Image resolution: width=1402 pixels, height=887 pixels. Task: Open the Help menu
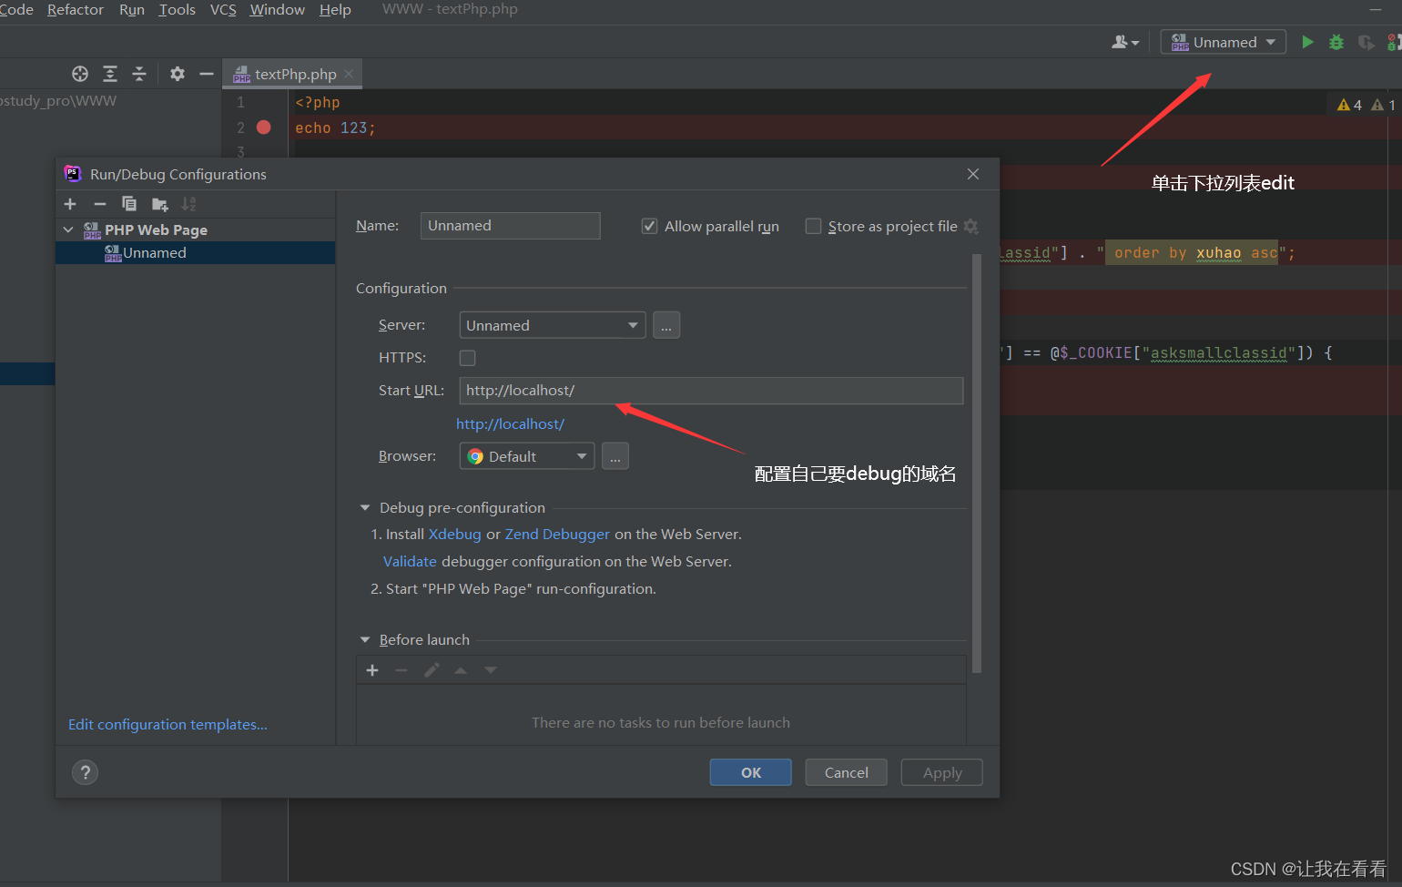[x=335, y=10]
